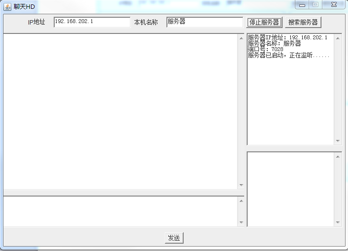Focus the IP地址 input field
This screenshot has height=251, width=348.
[92, 22]
